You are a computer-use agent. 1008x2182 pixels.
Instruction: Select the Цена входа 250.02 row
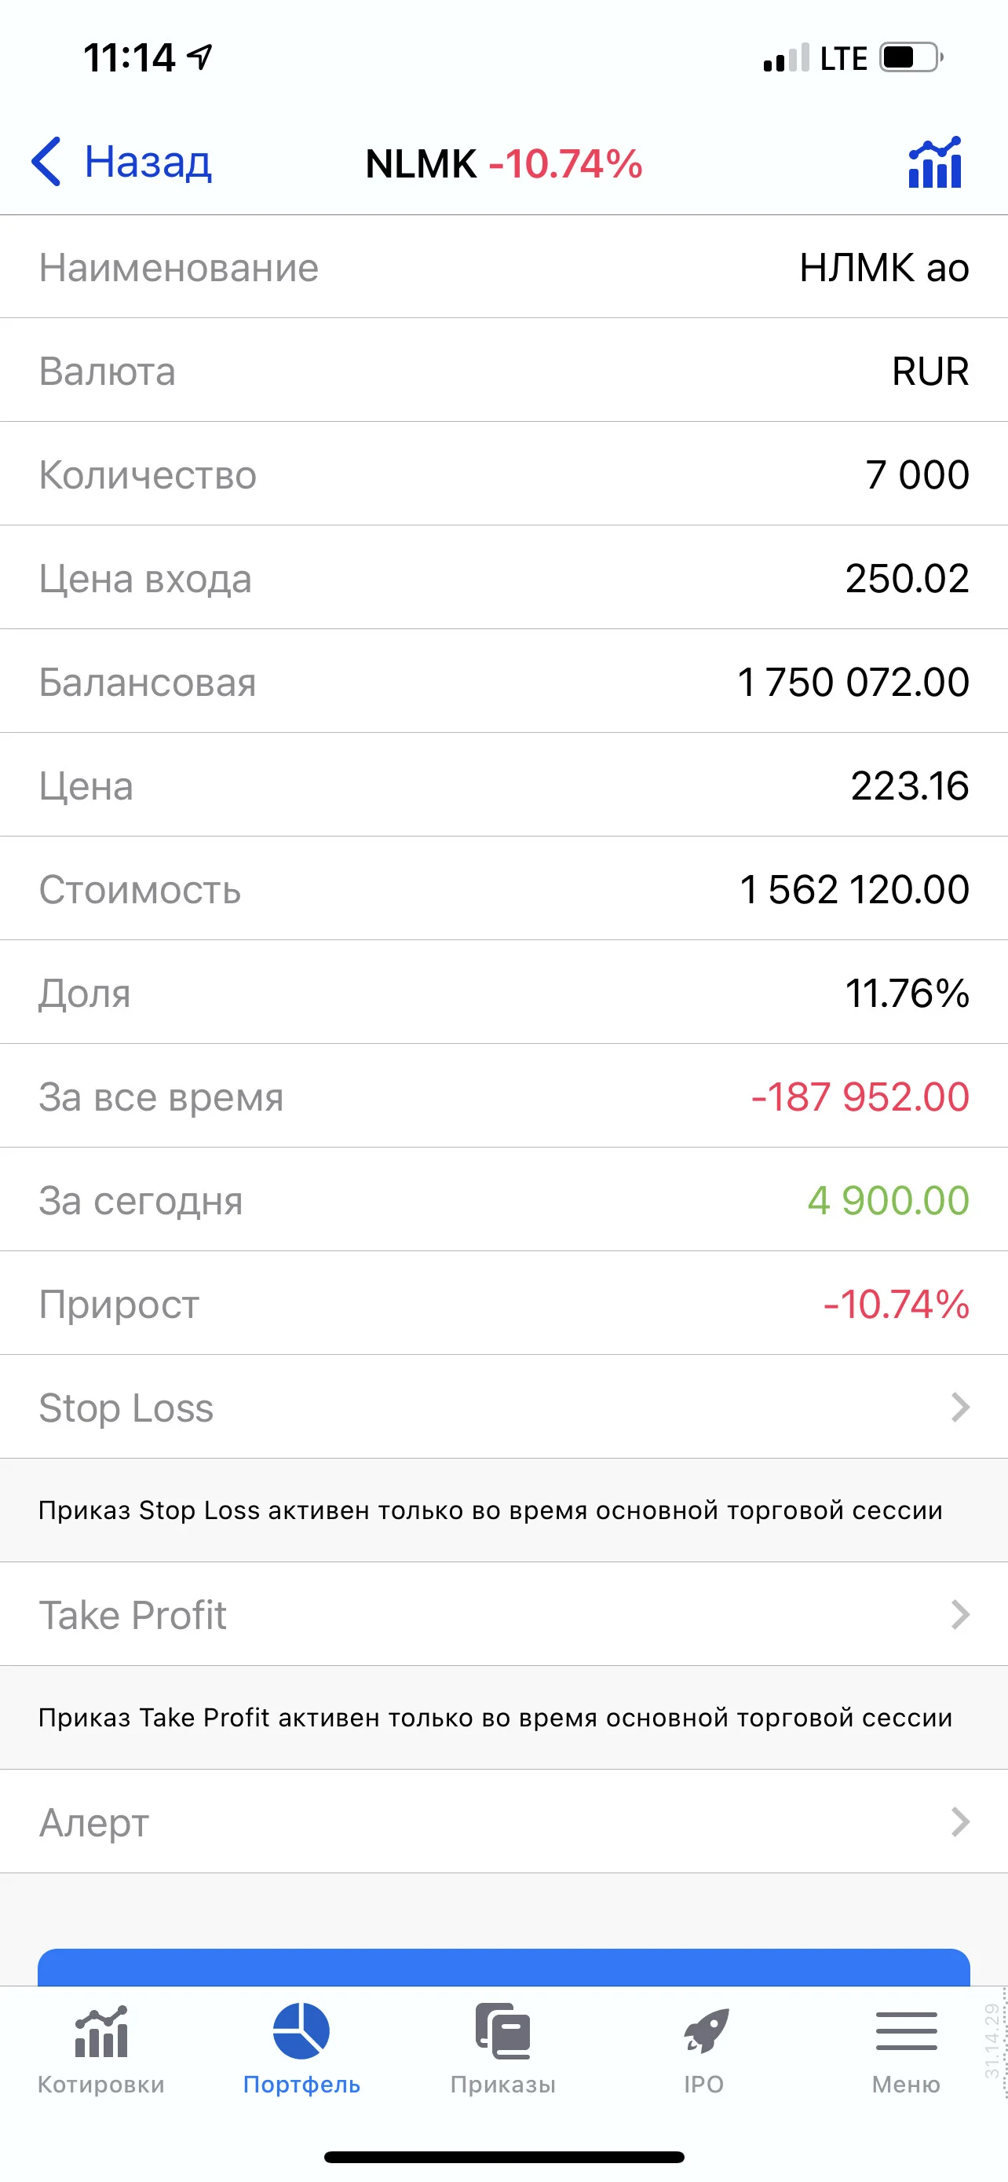click(x=503, y=577)
